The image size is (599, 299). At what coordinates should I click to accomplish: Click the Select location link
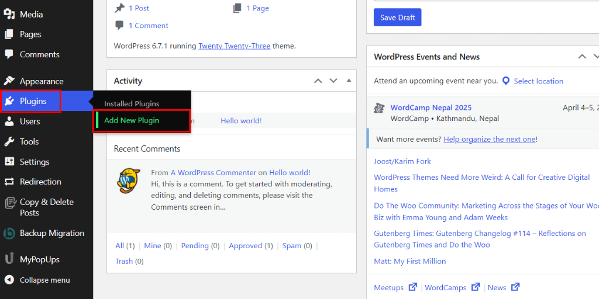538,81
